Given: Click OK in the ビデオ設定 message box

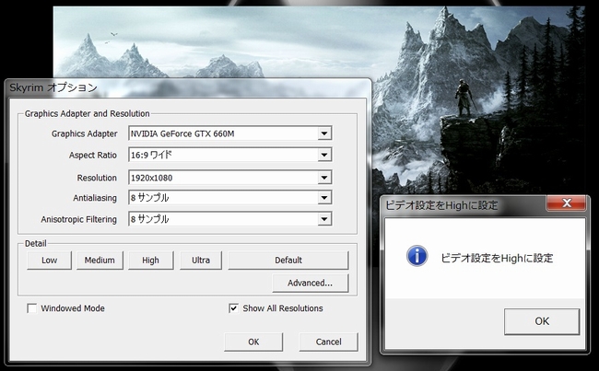Looking at the screenshot, I should [542, 321].
